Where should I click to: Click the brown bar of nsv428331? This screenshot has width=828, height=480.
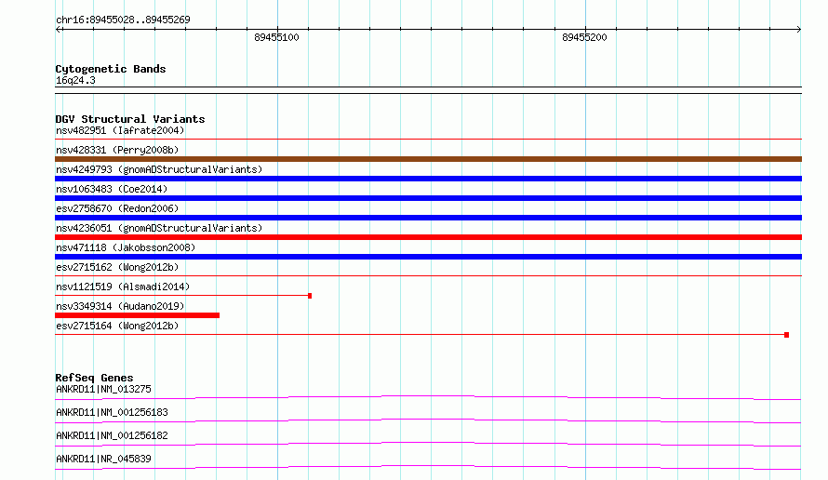[428, 159]
